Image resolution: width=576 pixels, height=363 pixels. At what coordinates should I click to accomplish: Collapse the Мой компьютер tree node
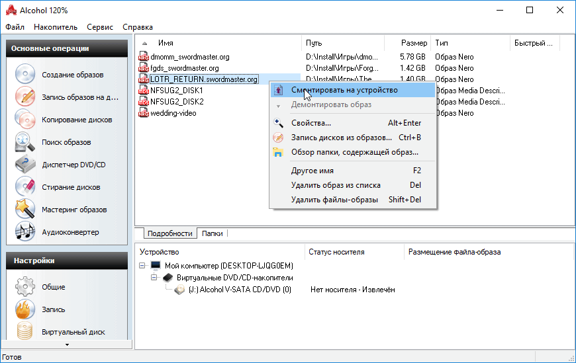[144, 266]
